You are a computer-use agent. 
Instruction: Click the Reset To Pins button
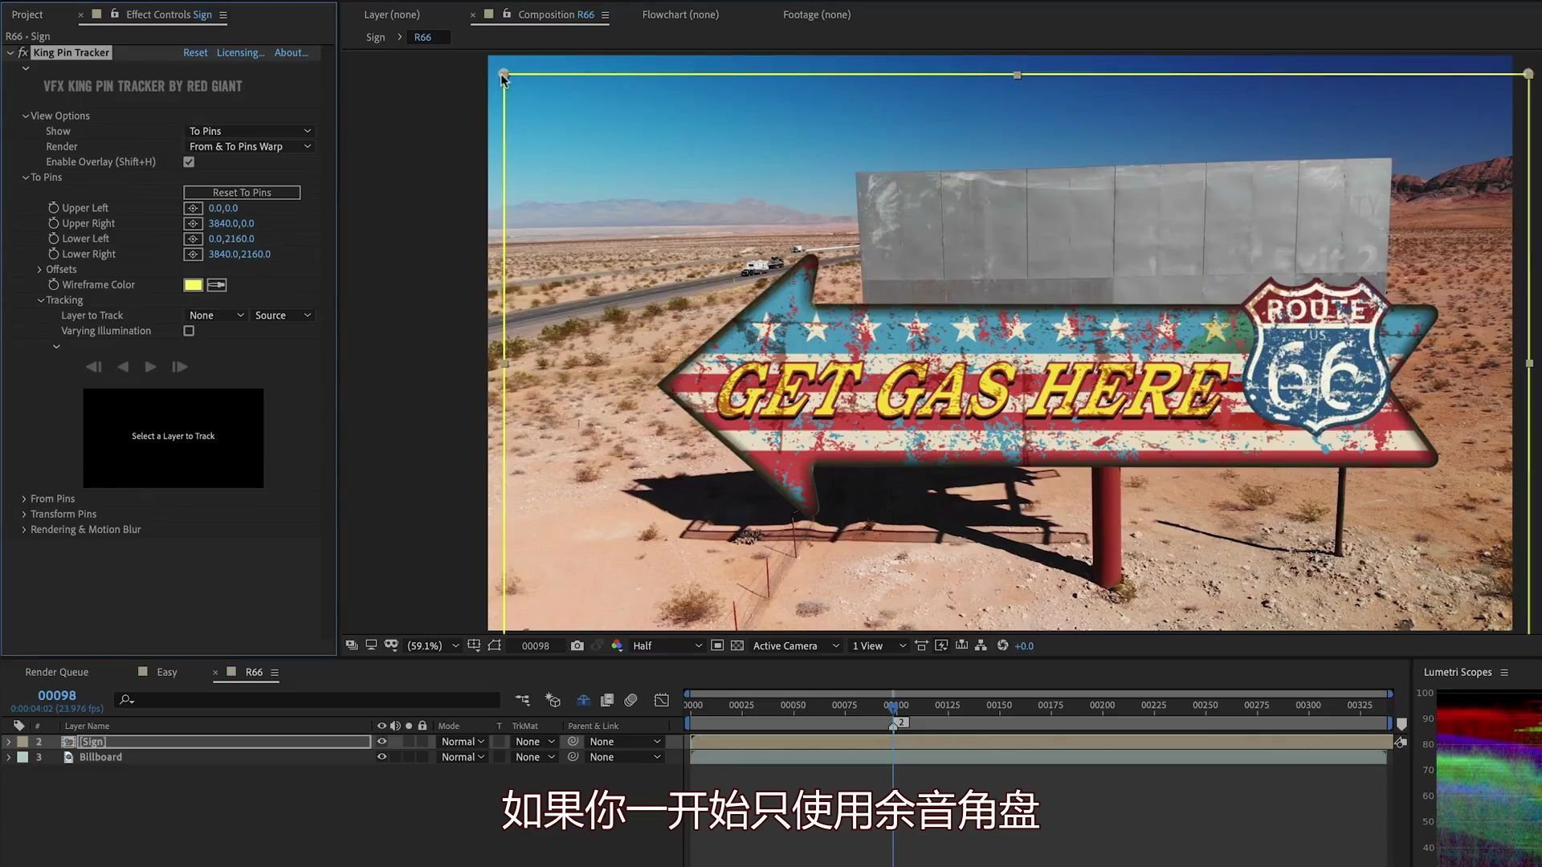coord(242,193)
